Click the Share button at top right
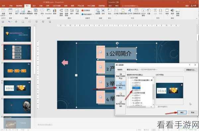The height and width of the screenshot is (131, 199). click(193, 6)
